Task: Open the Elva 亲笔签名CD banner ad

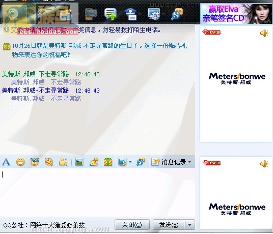Action: coord(237,14)
